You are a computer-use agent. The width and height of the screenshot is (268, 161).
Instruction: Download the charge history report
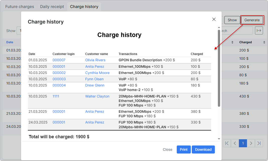(203, 149)
